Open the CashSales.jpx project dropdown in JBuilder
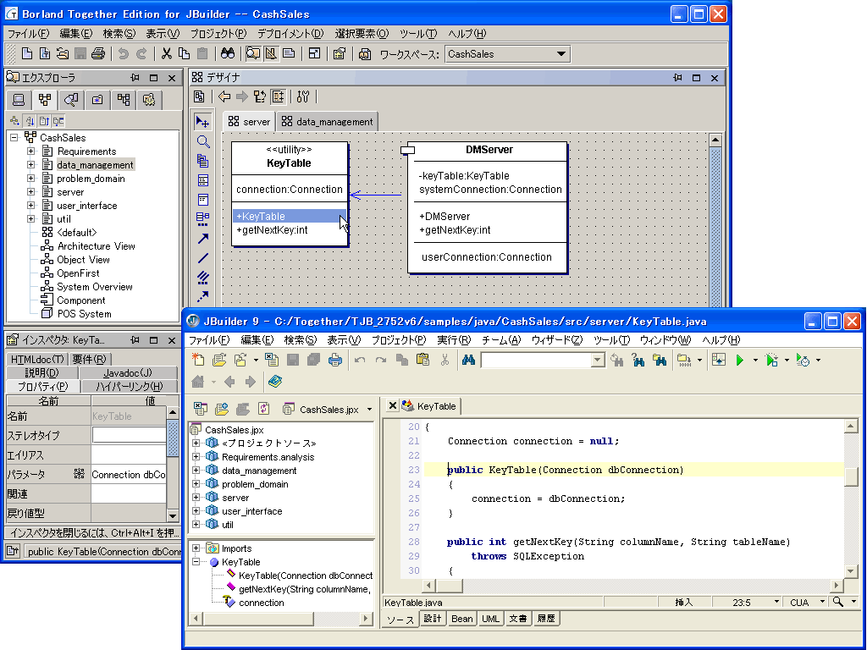 [x=369, y=410]
